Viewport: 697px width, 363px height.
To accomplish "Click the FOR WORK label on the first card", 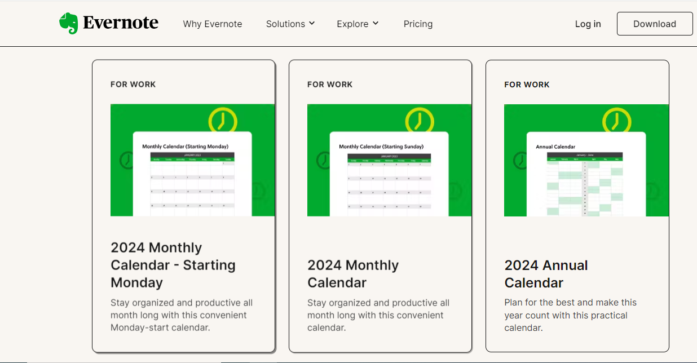I will (x=132, y=84).
